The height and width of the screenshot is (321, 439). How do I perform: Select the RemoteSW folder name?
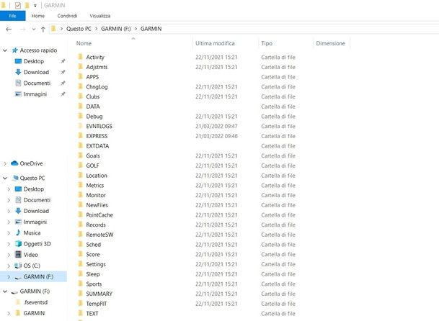coord(99,235)
